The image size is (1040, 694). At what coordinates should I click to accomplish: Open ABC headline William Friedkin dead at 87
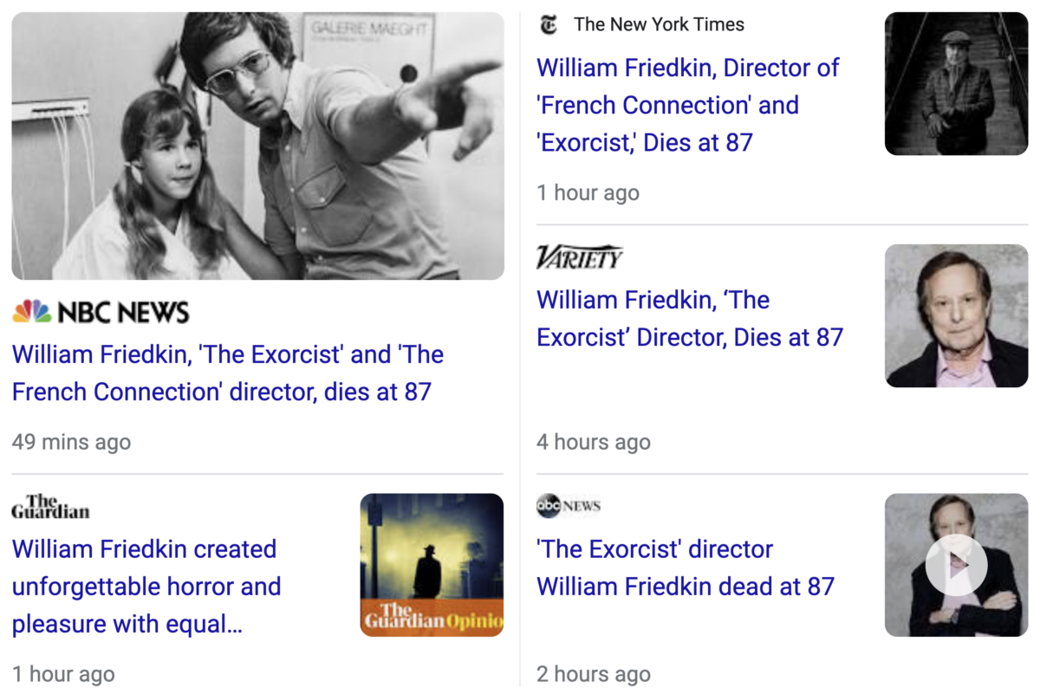tap(686, 568)
